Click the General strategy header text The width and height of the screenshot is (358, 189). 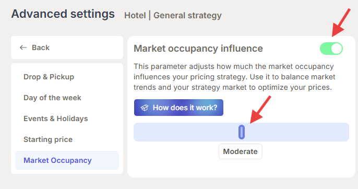coord(187,16)
